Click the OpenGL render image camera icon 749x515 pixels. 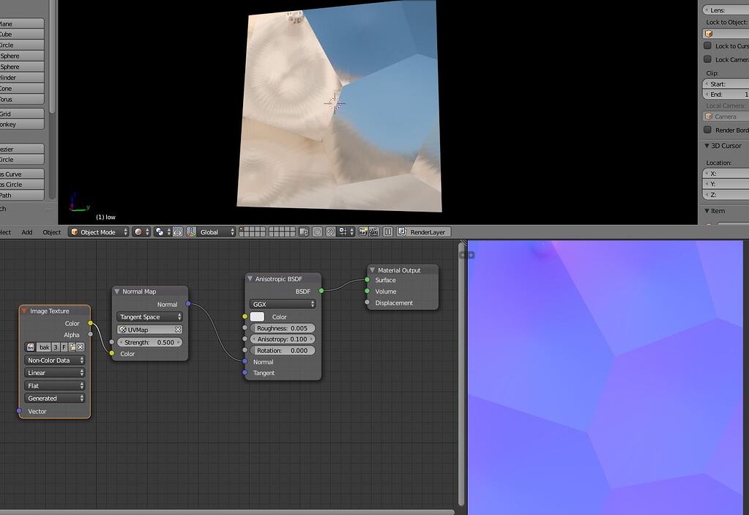[363, 231]
